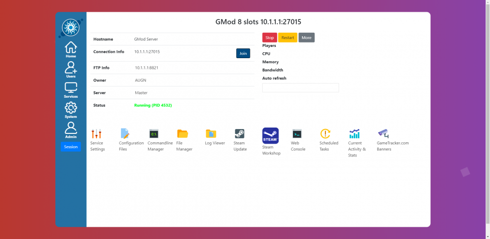Expand the More options button
The image size is (490, 239).
tap(306, 38)
